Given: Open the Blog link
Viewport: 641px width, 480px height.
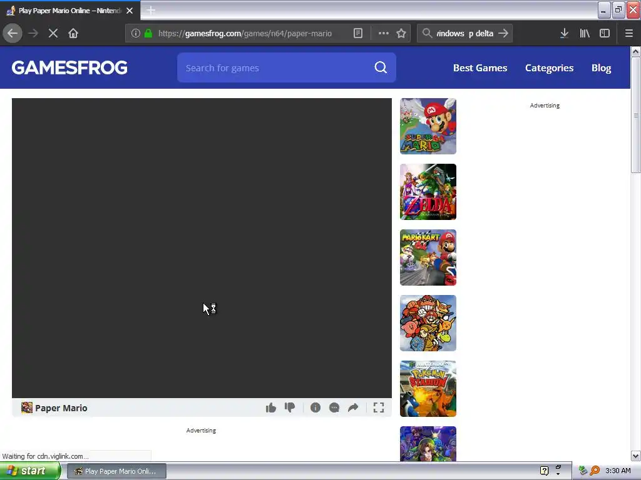Looking at the screenshot, I should click(x=601, y=67).
